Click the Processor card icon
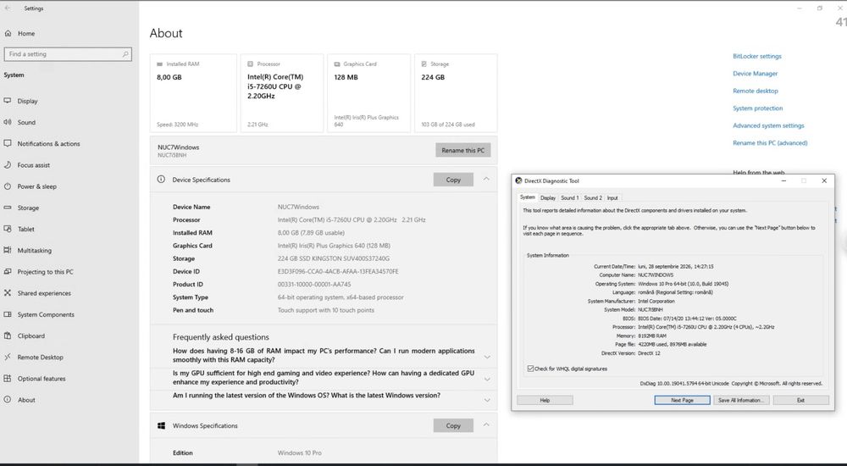Screen dimensions: 847x466 250,64
